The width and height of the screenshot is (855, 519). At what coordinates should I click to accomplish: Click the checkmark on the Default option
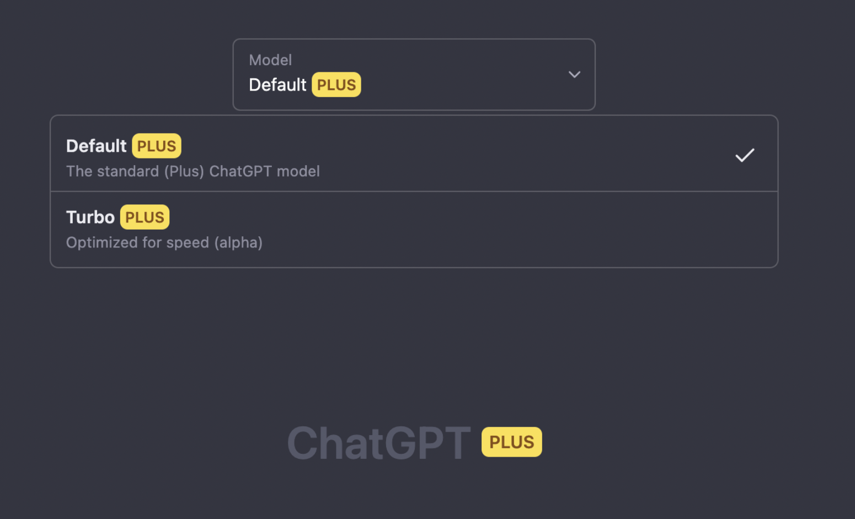click(745, 155)
